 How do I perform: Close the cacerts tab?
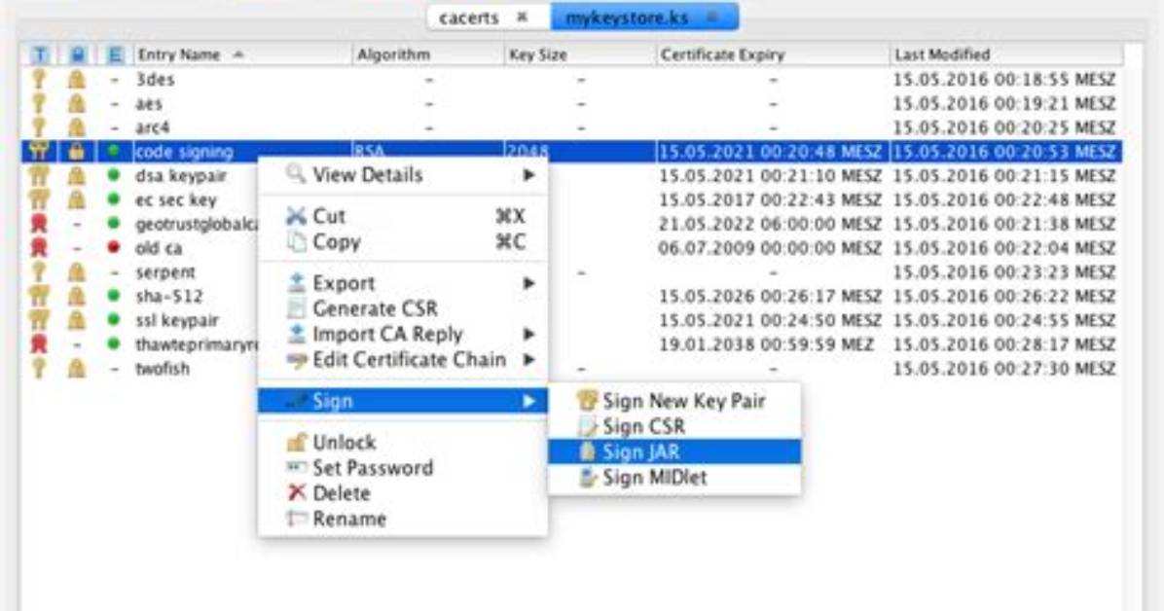[523, 17]
